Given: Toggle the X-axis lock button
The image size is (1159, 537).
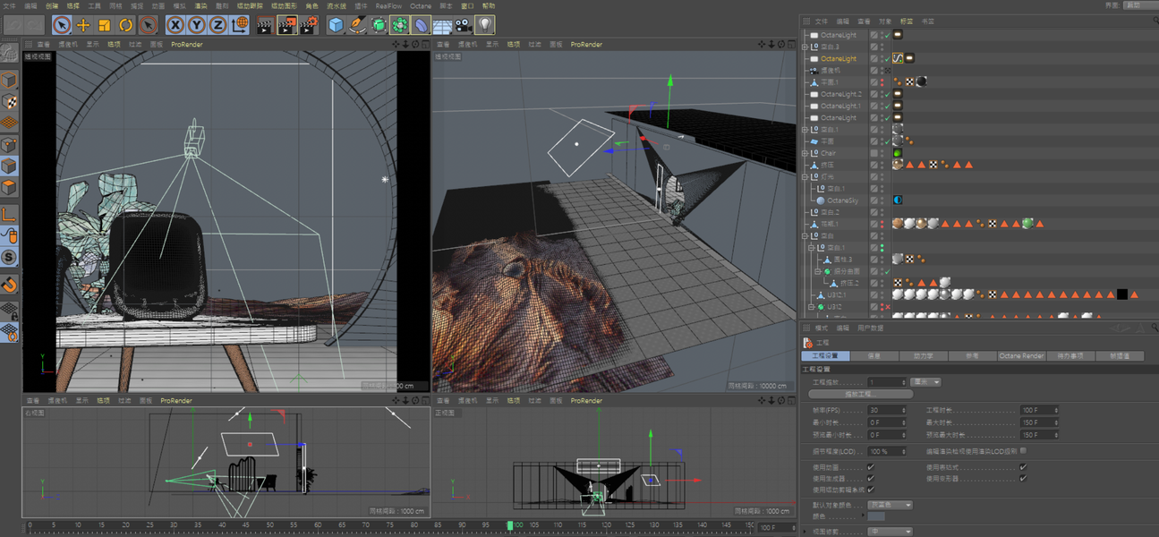Looking at the screenshot, I should pos(176,26).
